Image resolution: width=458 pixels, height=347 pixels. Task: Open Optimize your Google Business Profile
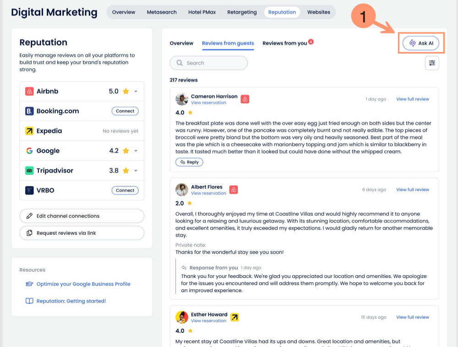click(83, 284)
